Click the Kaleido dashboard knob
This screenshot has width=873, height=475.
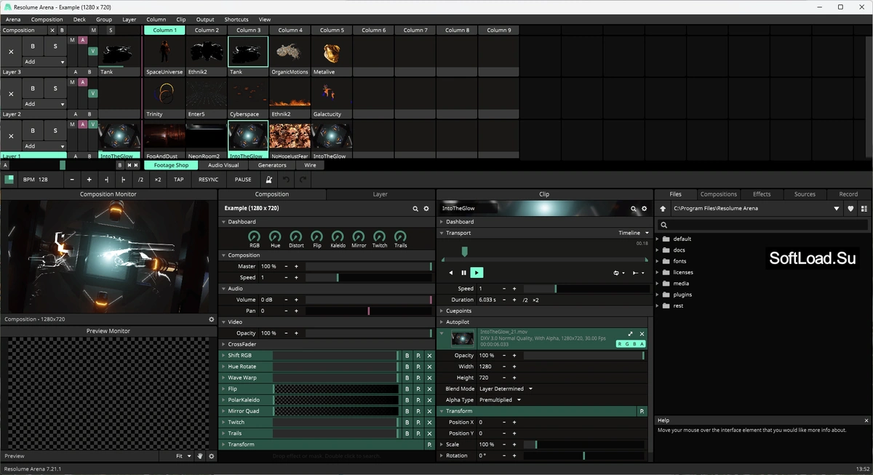click(x=338, y=236)
